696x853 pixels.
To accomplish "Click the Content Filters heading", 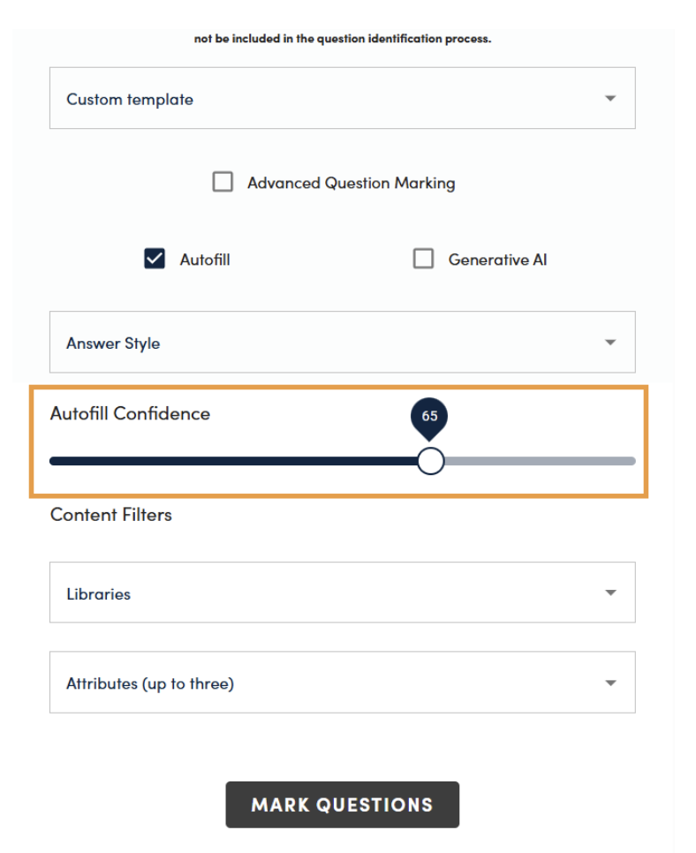I will click(111, 515).
